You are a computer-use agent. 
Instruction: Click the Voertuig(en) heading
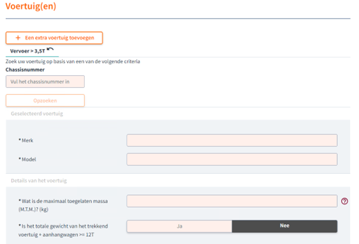pos(31,6)
